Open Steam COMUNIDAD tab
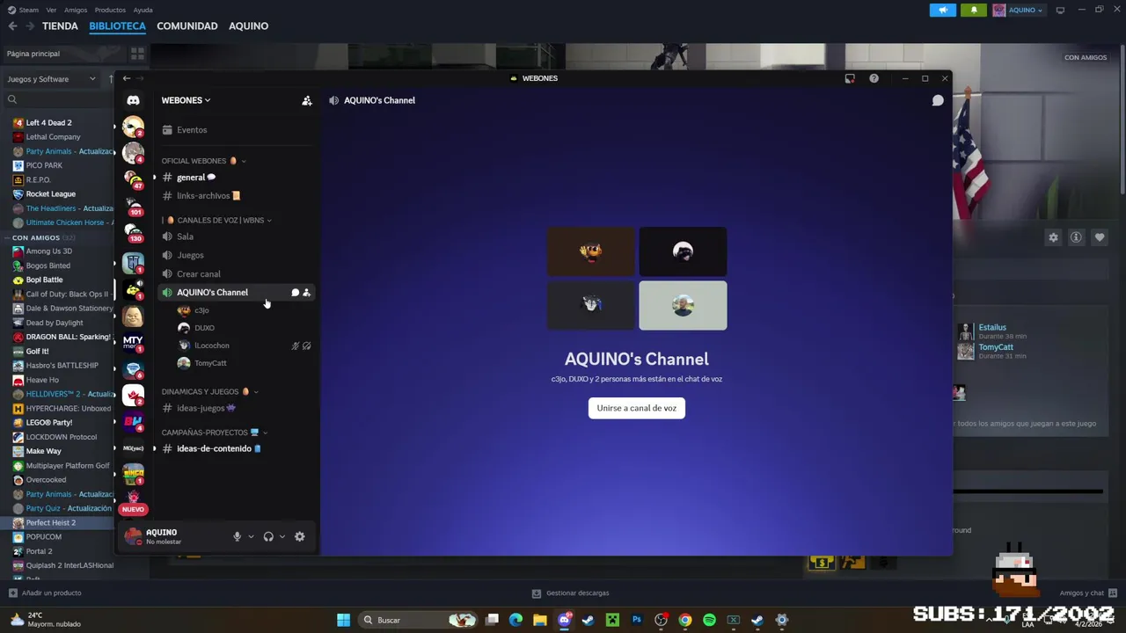This screenshot has width=1126, height=633. click(x=187, y=26)
